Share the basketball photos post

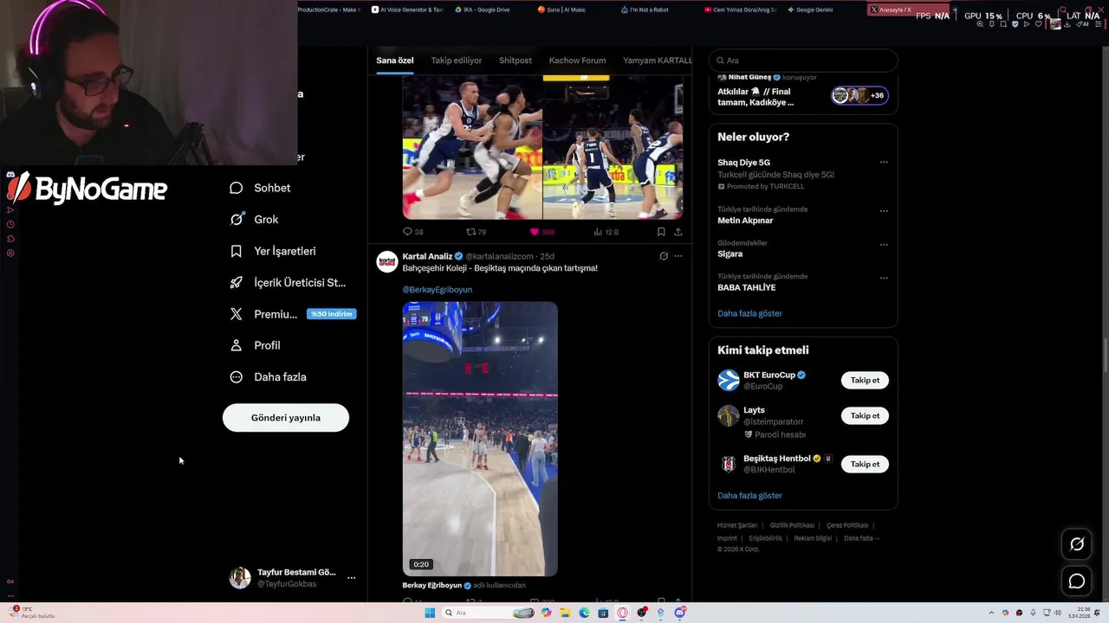pyautogui.click(x=678, y=232)
